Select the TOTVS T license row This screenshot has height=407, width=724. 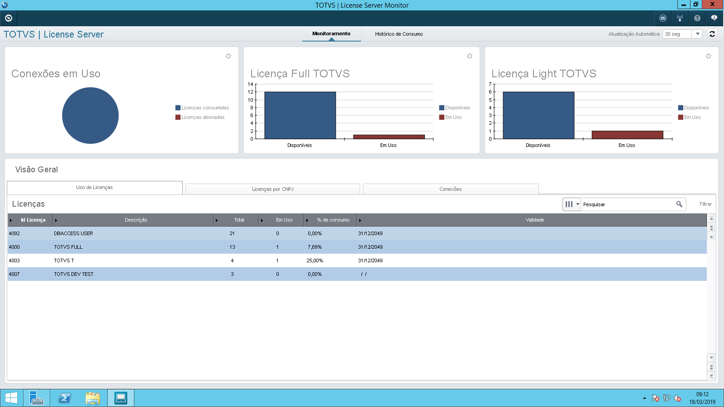357,260
